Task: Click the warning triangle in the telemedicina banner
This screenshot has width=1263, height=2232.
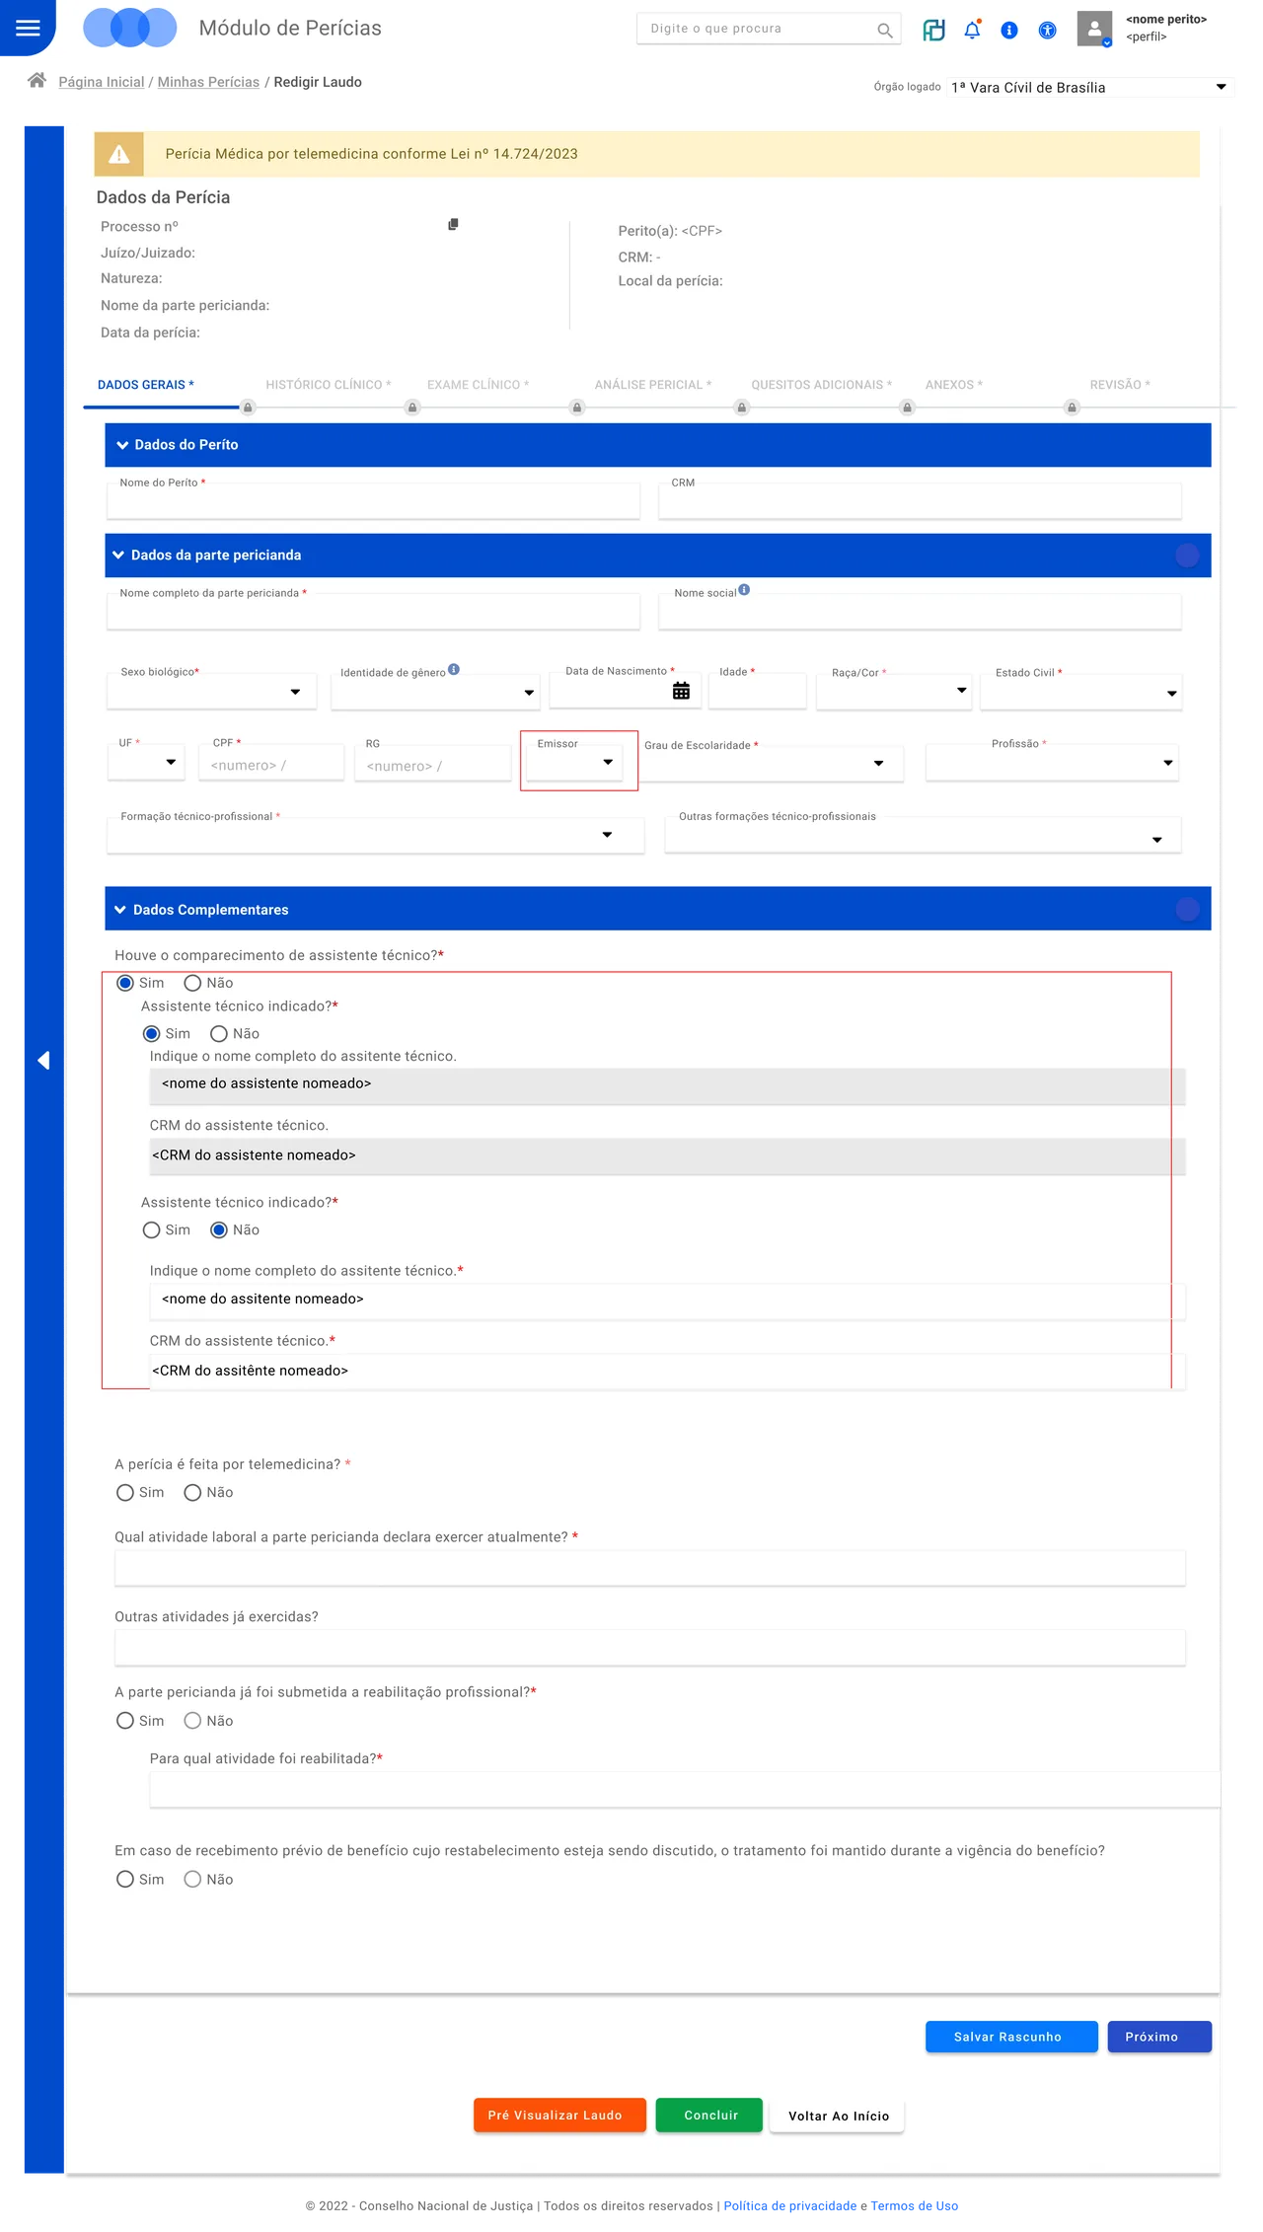Action: pyautogui.click(x=119, y=154)
